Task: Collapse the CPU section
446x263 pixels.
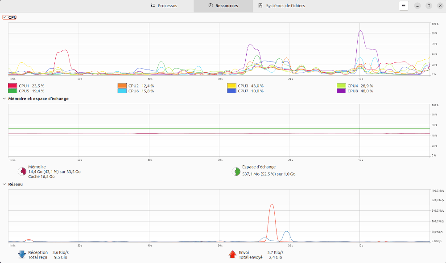Action: click(x=4, y=17)
